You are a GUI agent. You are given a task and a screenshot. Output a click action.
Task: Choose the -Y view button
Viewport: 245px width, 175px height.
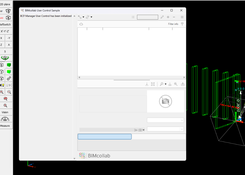pyautogui.click(x=9, y=38)
